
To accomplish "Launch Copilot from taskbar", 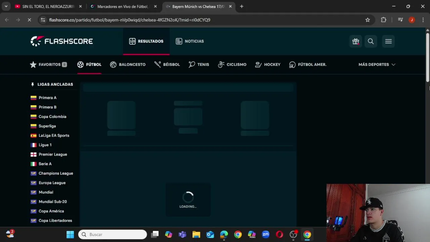I will (x=169, y=235).
